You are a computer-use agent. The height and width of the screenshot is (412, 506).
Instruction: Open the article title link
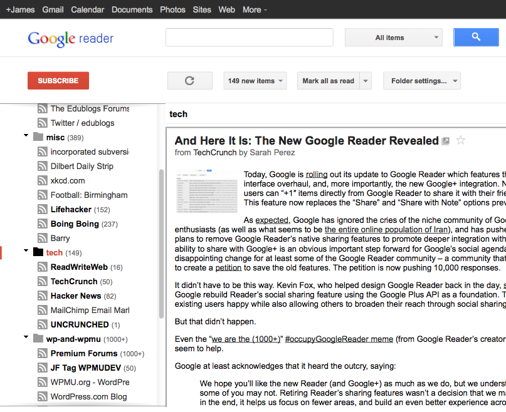tap(307, 141)
